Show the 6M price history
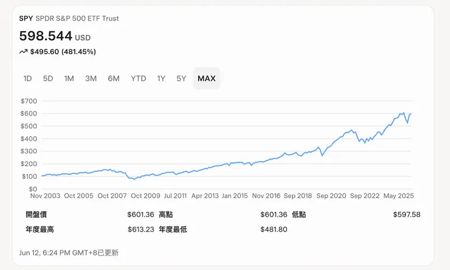450x270 pixels. click(114, 78)
